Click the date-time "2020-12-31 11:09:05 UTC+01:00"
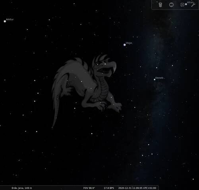The image size is (199, 190). [137, 188]
